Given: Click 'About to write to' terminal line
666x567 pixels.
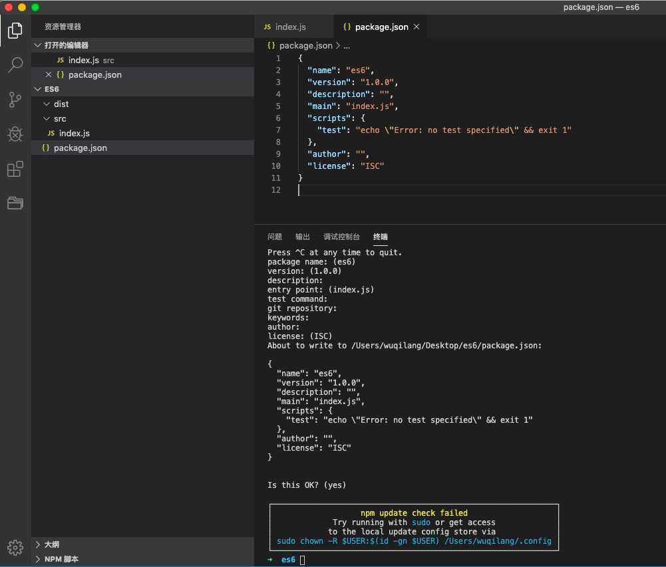Looking at the screenshot, I should tap(405, 346).
